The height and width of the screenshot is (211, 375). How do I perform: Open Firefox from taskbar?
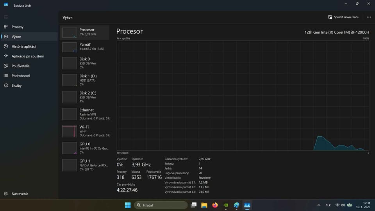pyautogui.click(x=215, y=205)
